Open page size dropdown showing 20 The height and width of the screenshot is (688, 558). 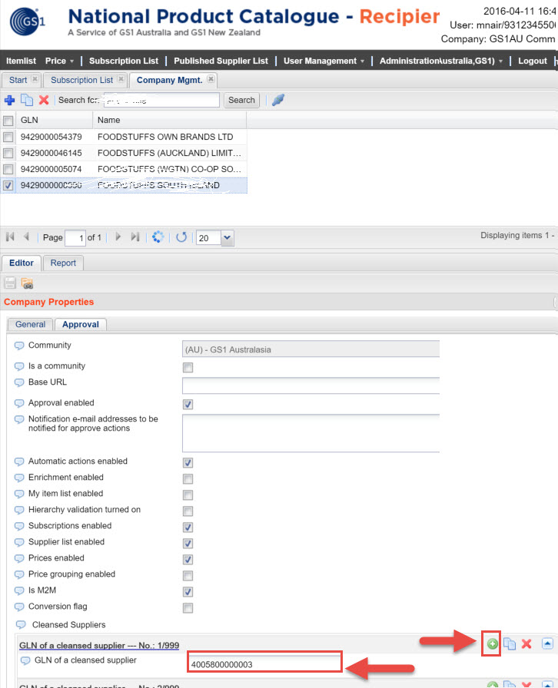coord(227,238)
